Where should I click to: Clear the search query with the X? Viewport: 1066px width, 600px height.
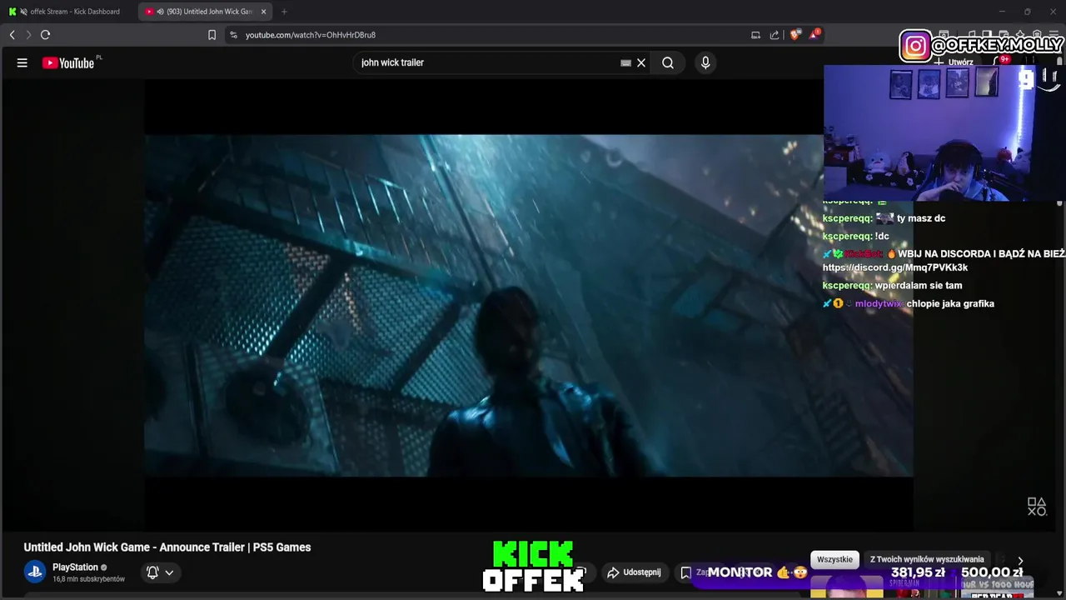(641, 62)
